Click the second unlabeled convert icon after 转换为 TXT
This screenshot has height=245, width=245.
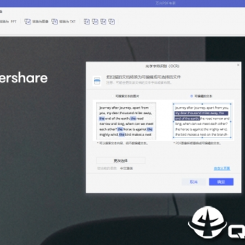point(95,22)
